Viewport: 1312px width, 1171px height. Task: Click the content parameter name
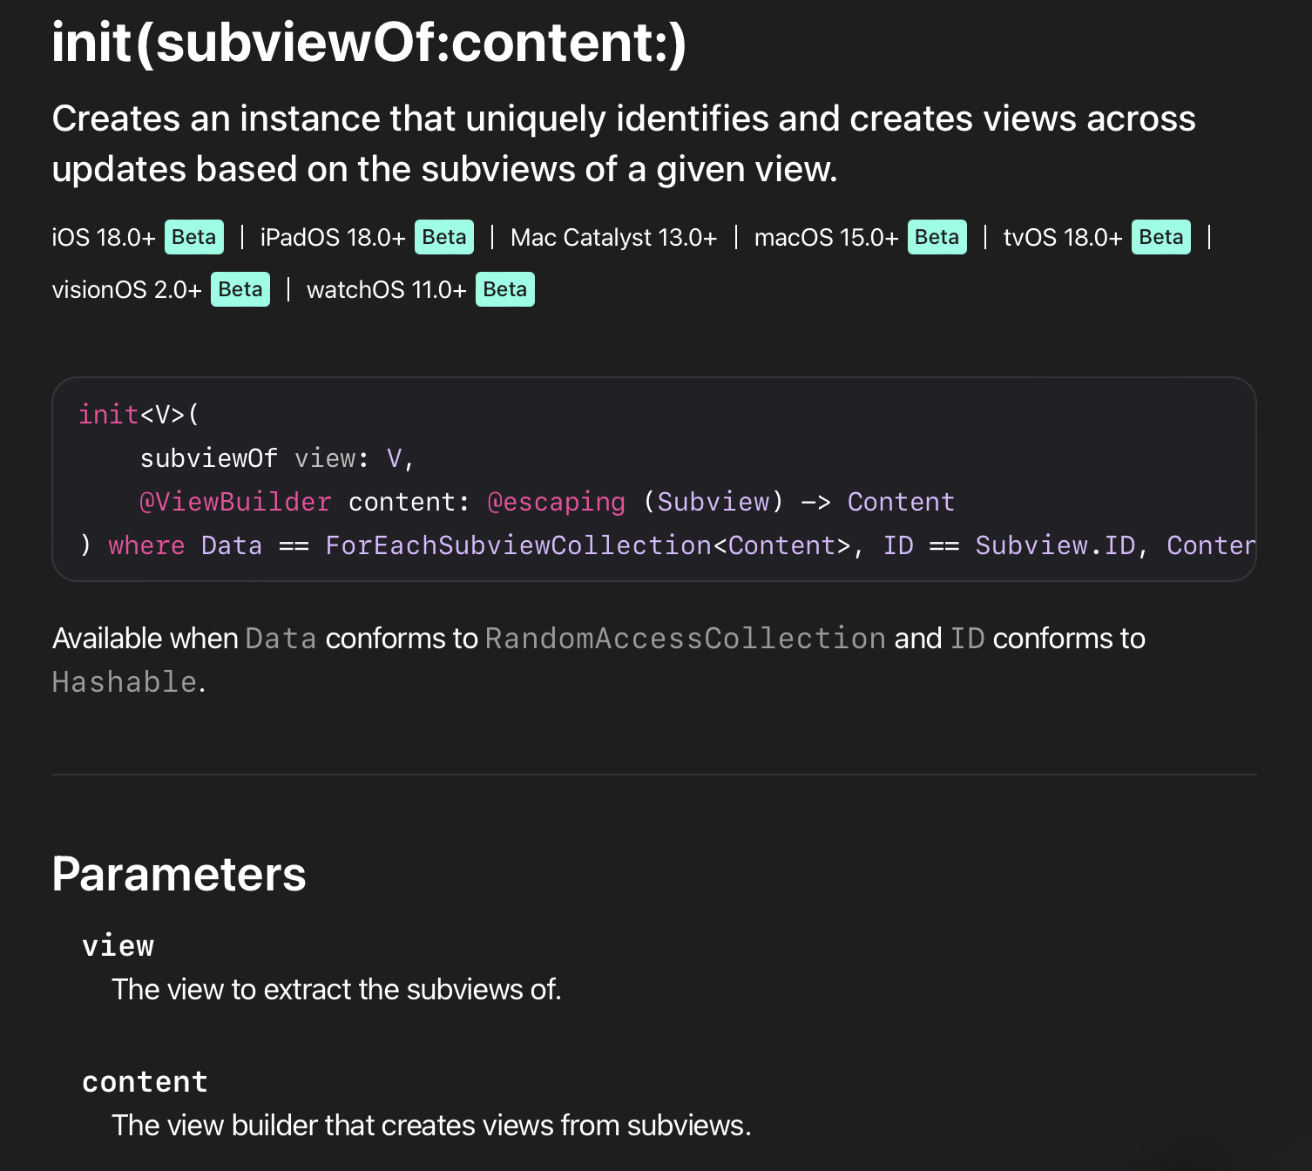coord(145,1082)
